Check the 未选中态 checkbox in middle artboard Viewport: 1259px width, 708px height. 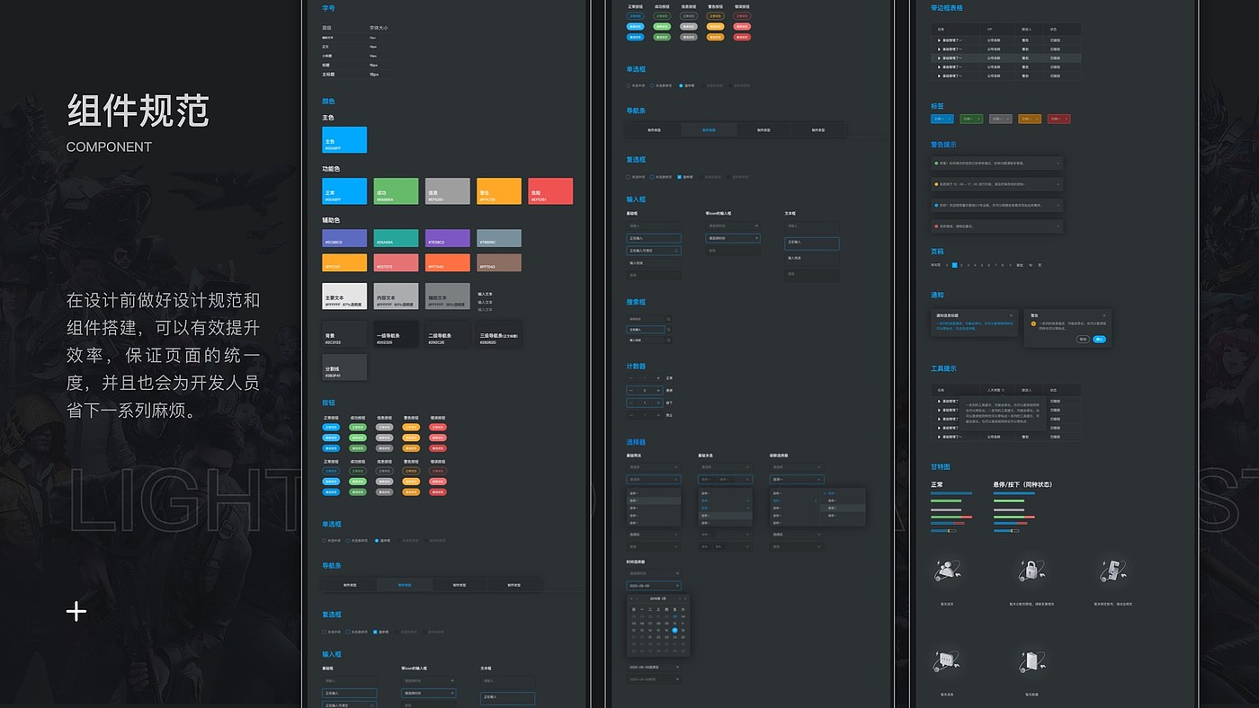pyautogui.click(x=629, y=177)
